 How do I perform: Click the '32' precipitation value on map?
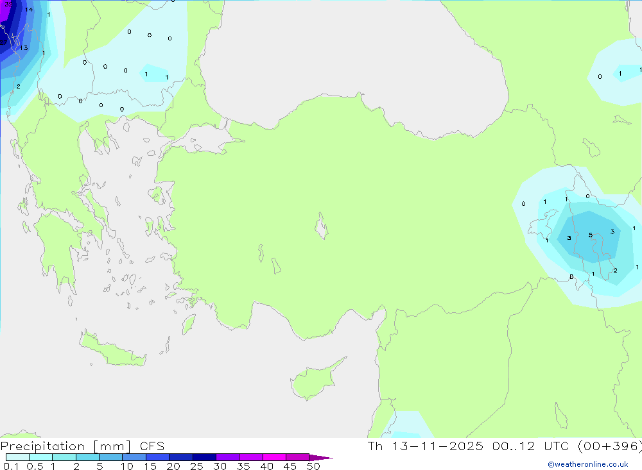(8, 4)
